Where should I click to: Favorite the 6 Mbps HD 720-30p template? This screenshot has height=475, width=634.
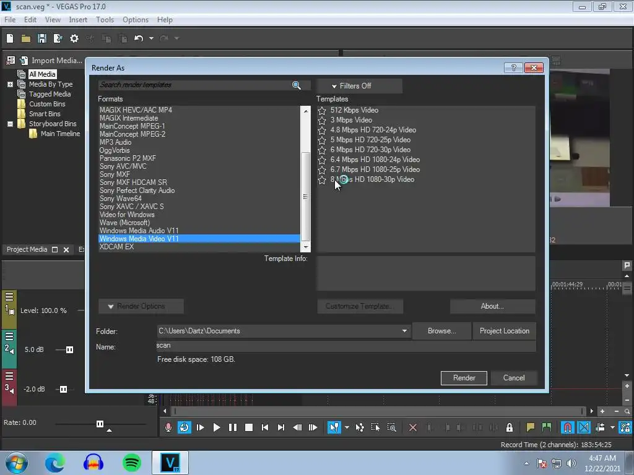322,150
